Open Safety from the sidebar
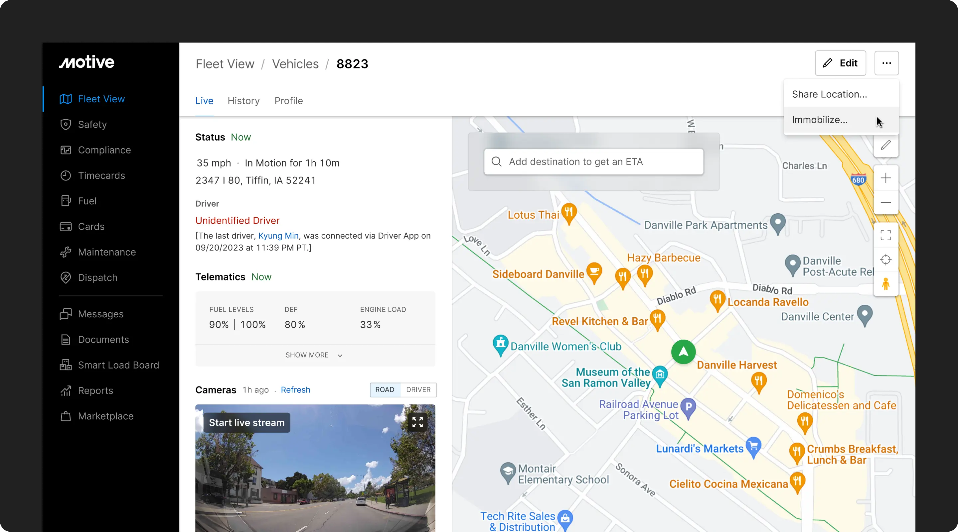This screenshot has height=532, width=958. point(92,125)
